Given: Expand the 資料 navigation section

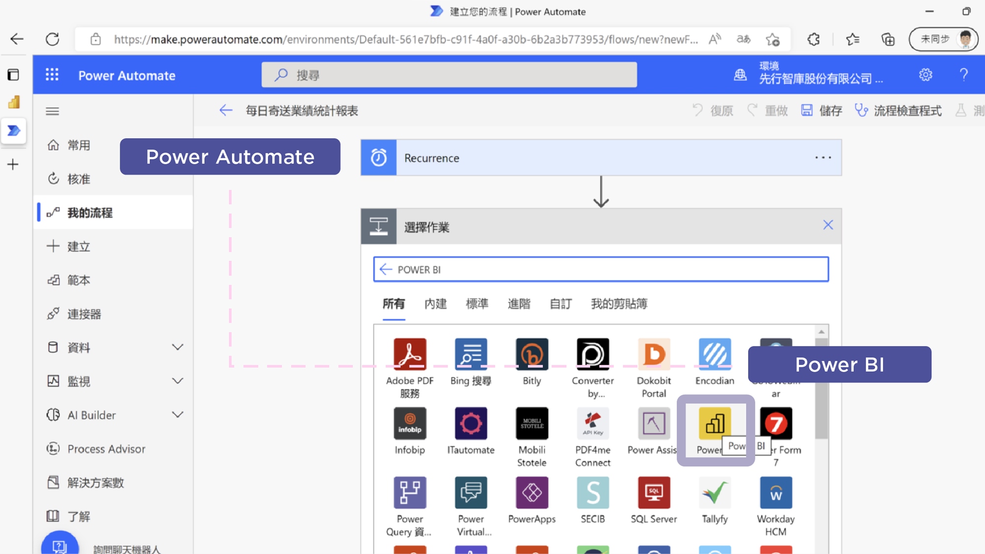Looking at the screenshot, I should [x=177, y=347].
